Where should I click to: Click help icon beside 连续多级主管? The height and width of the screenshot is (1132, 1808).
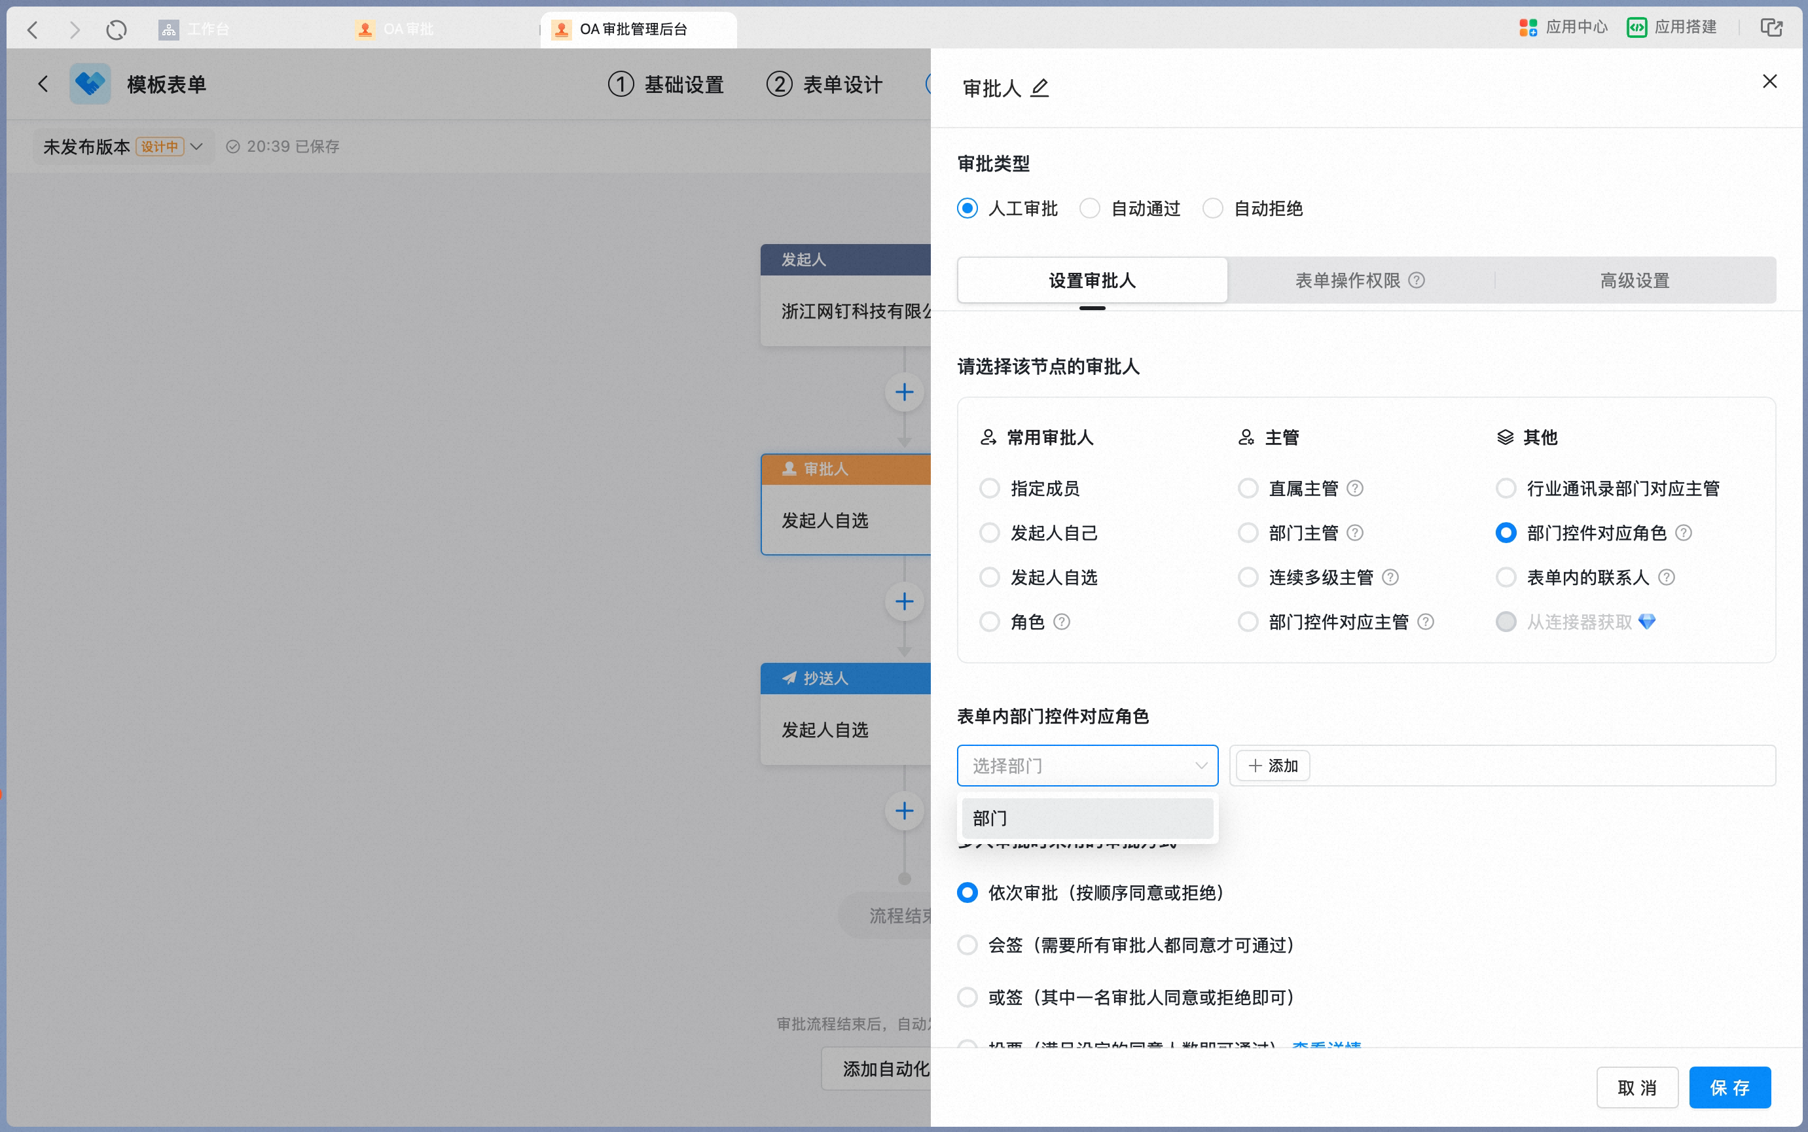[x=1390, y=577]
